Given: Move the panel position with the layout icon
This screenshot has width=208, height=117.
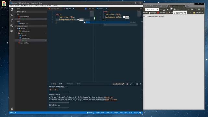Looking at the screenshot, I should [x=137, y=84].
